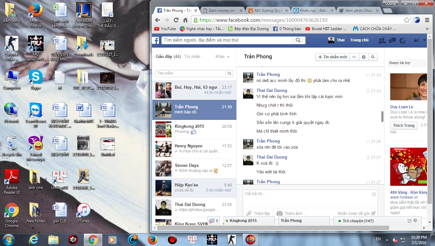Expand the 'Khác' messages dropdown
Screen dimensions: 435x246
point(223,57)
